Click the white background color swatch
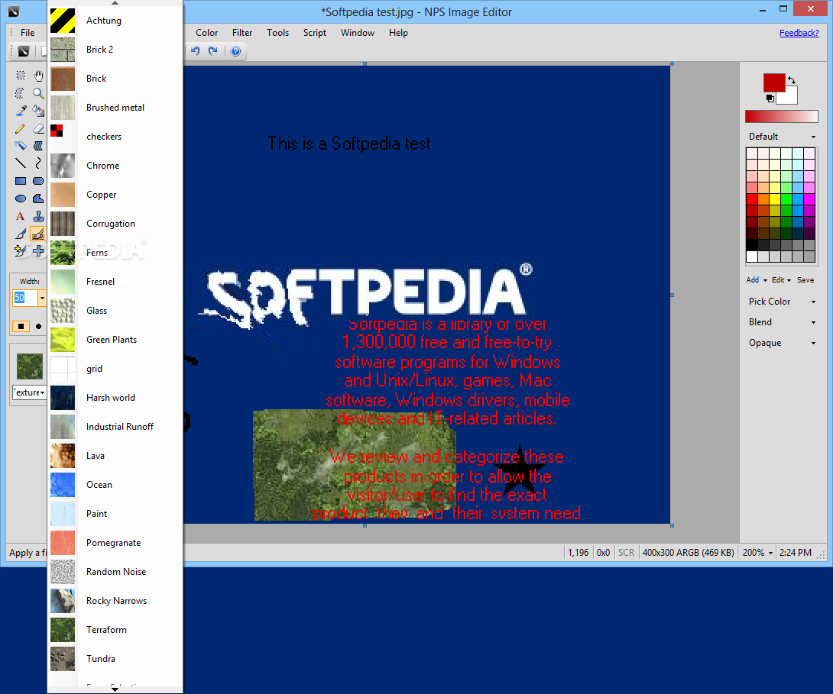Viewport: 833px width, 694px height. [x=789, y=97]
